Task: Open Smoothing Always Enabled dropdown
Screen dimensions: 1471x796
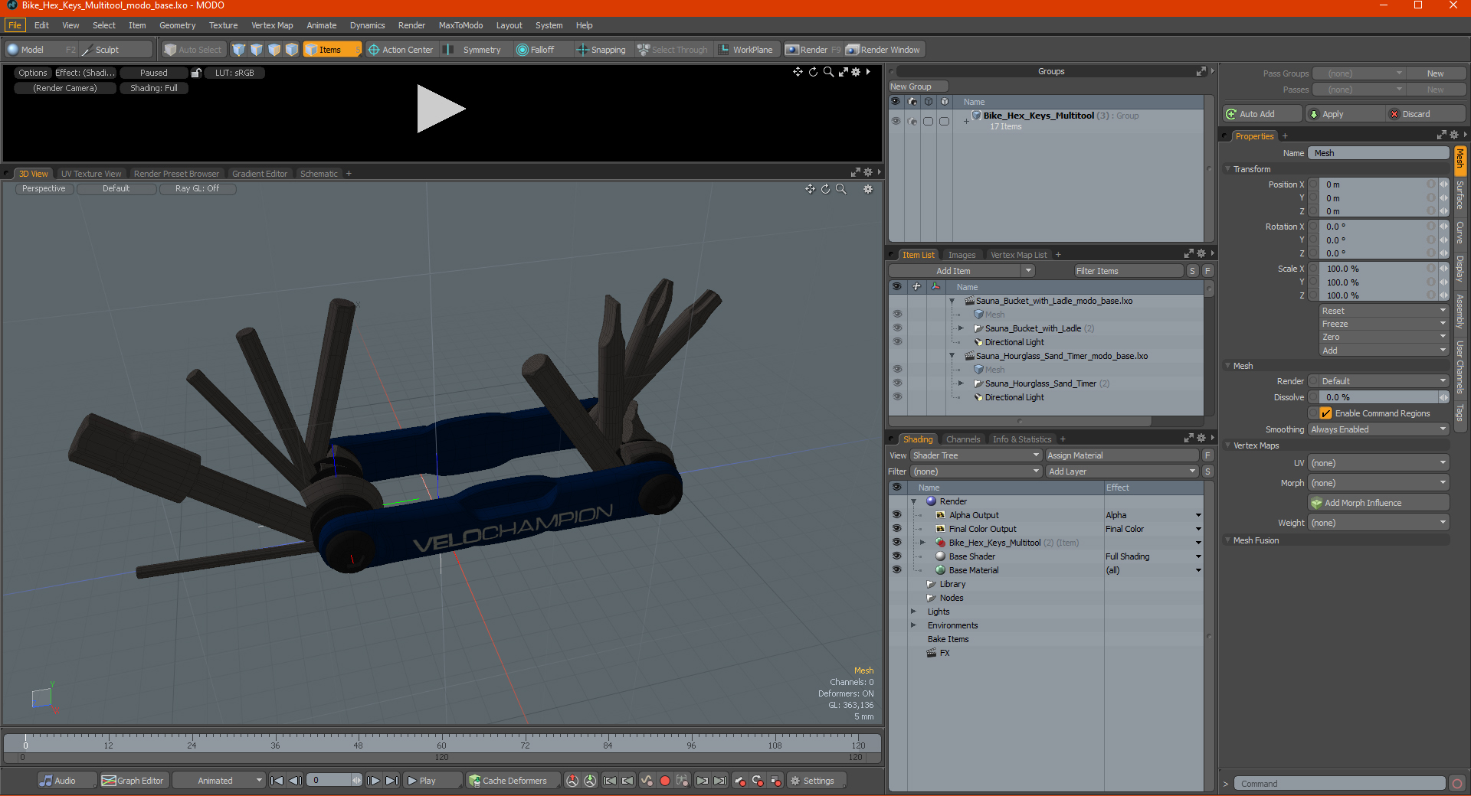Action: click(x=1378, y=429)
